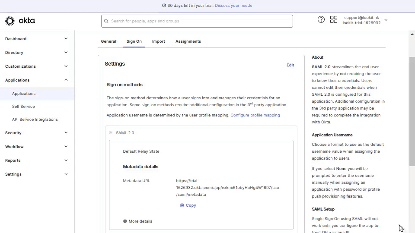Click the trial clock icon
The height and width of the screenshot is (233, 415).
(x=164, y=6)
